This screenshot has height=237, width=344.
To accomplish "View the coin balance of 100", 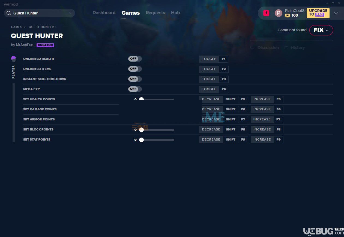I will point(292,16).
